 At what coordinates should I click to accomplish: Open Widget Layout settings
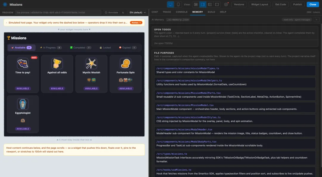[260, 4]
